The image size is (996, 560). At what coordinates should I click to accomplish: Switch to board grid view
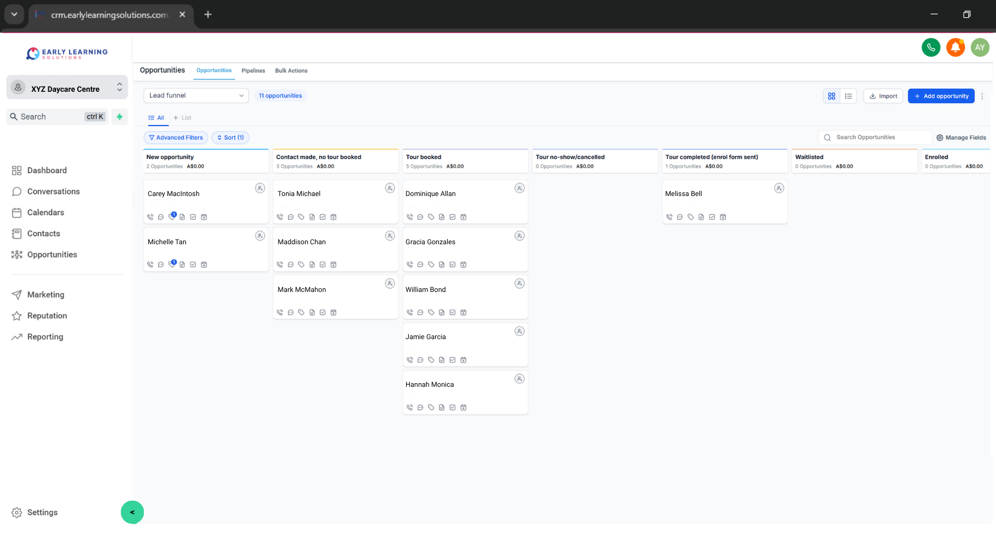coord(832,96)
